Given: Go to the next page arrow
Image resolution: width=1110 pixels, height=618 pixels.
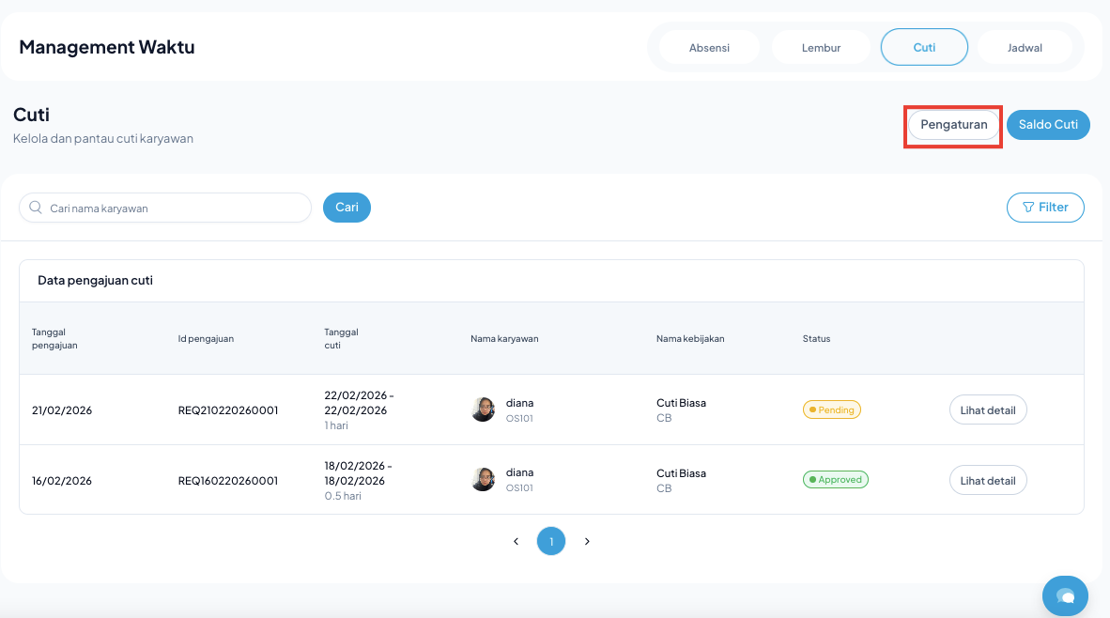Looking at the screenshot, I should (x=587, y=542).
